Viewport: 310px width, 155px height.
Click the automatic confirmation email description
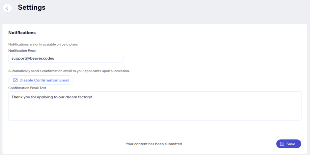pos(69,71)
